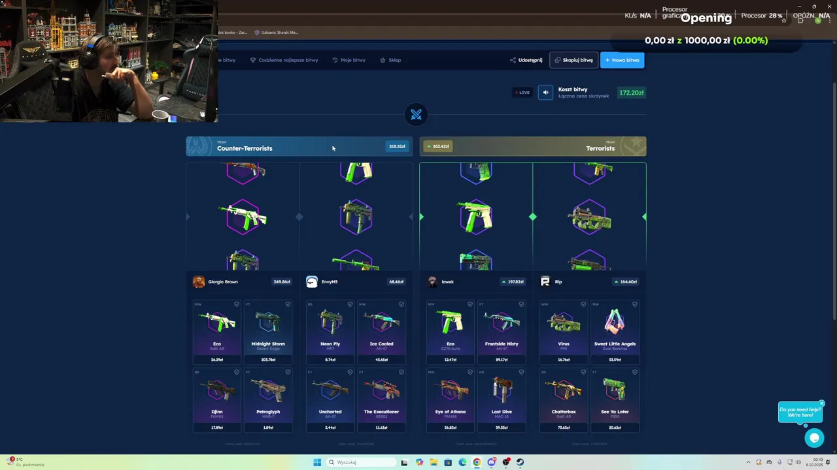837x470 pixels.
Task: Open the Eco Galil AR skin card
Action: (217, 332)
